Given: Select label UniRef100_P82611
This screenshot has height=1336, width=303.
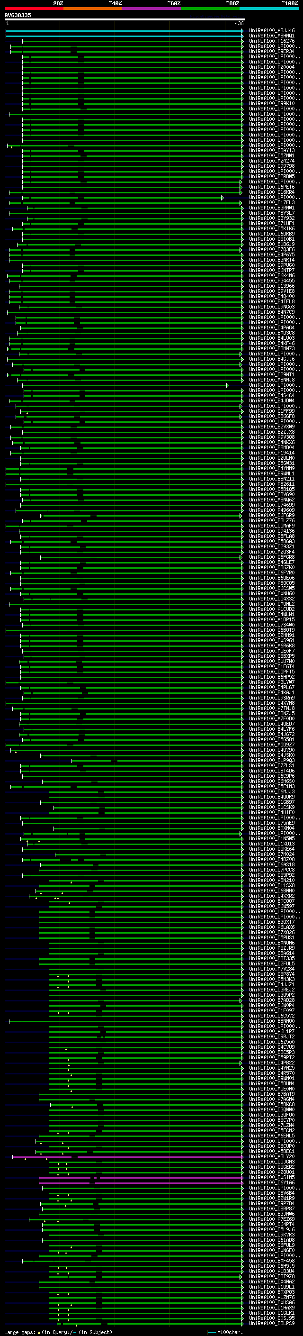Looking at the screenshot, I should pyautogui.click(x=272, y=484).
